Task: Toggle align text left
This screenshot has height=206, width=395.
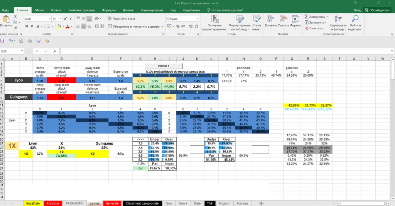Action: pos(78,27)
